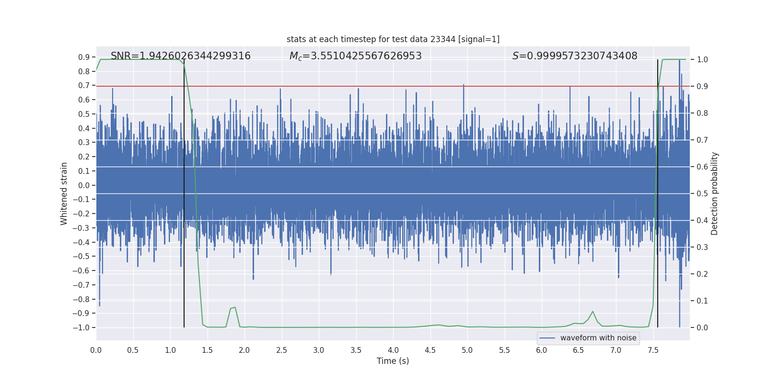Click the black vertical marker near 7.55 seconds
767x383 pixels.
click(658, 193)
